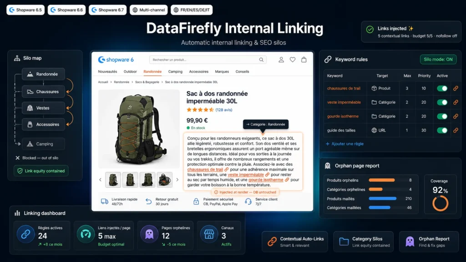Toggle active switch for gourde isotherme
466x262 pixels.
(x=442, y=116)
